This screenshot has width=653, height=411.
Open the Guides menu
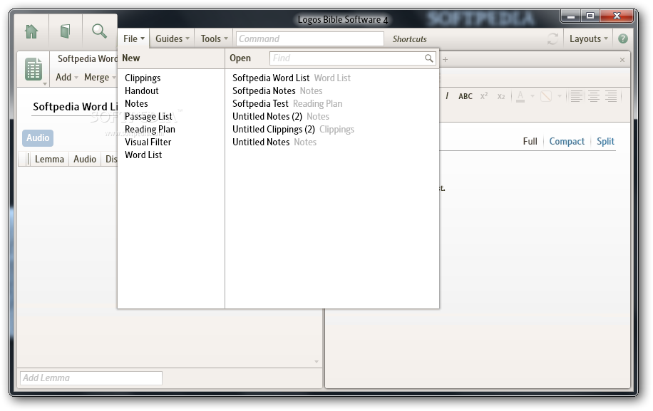(x=172, y=38)
